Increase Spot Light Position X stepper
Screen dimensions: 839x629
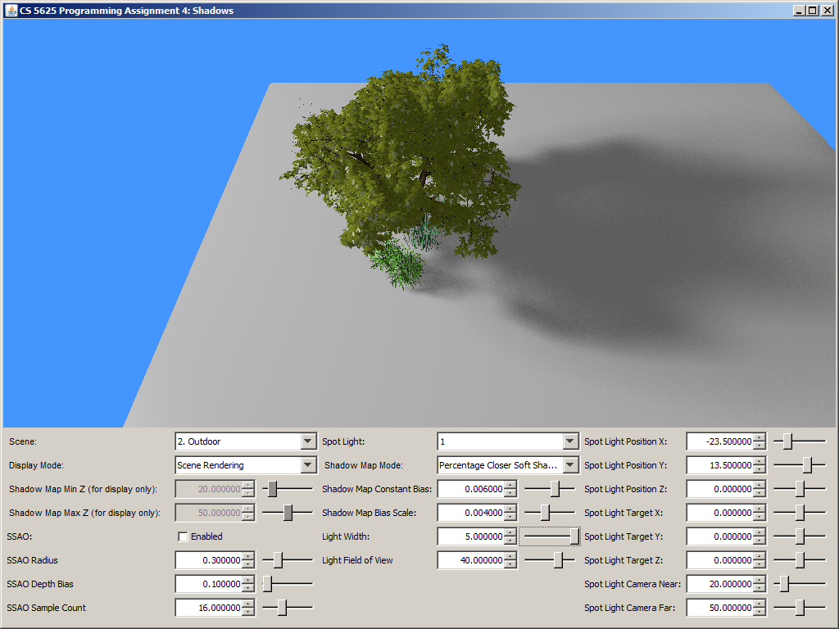click(x=760, y=437)
